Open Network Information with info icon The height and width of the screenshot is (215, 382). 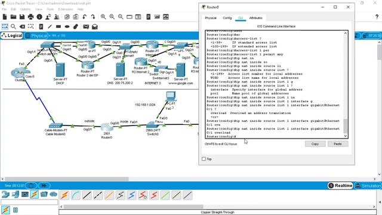pyautogui.click(x=39, y=17)
